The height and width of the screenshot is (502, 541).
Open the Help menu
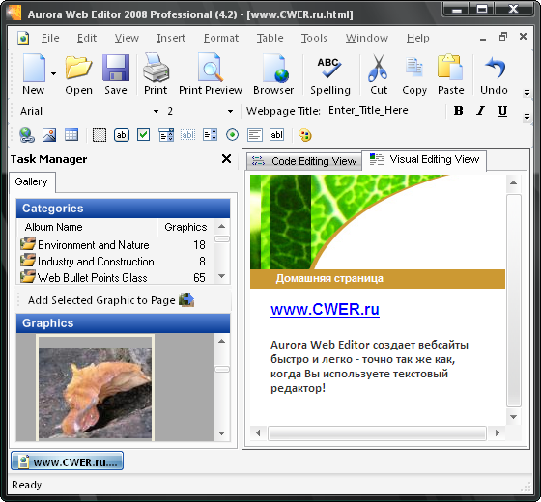click(417, 38)
